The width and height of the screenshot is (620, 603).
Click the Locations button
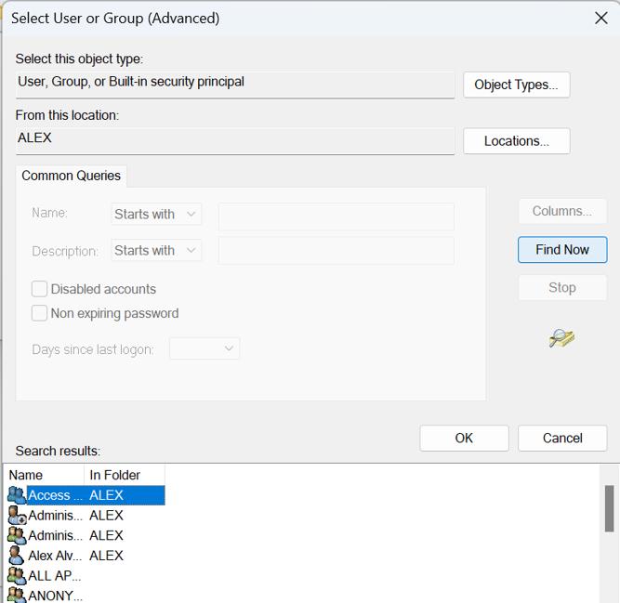click(x=516, y=141)
